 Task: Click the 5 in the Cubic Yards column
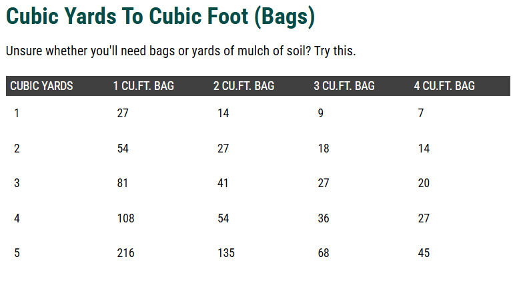17,253
